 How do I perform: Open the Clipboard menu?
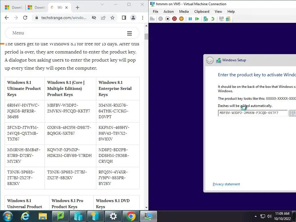pyautogui.click(x=201, y=12)
